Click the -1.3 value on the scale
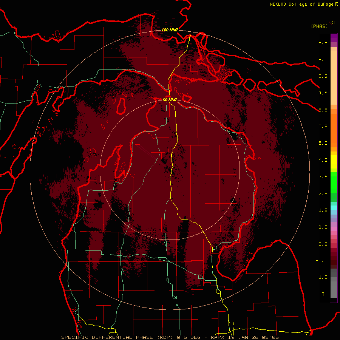This screenshot has height=340, width=340. click(x=321, y=277)
